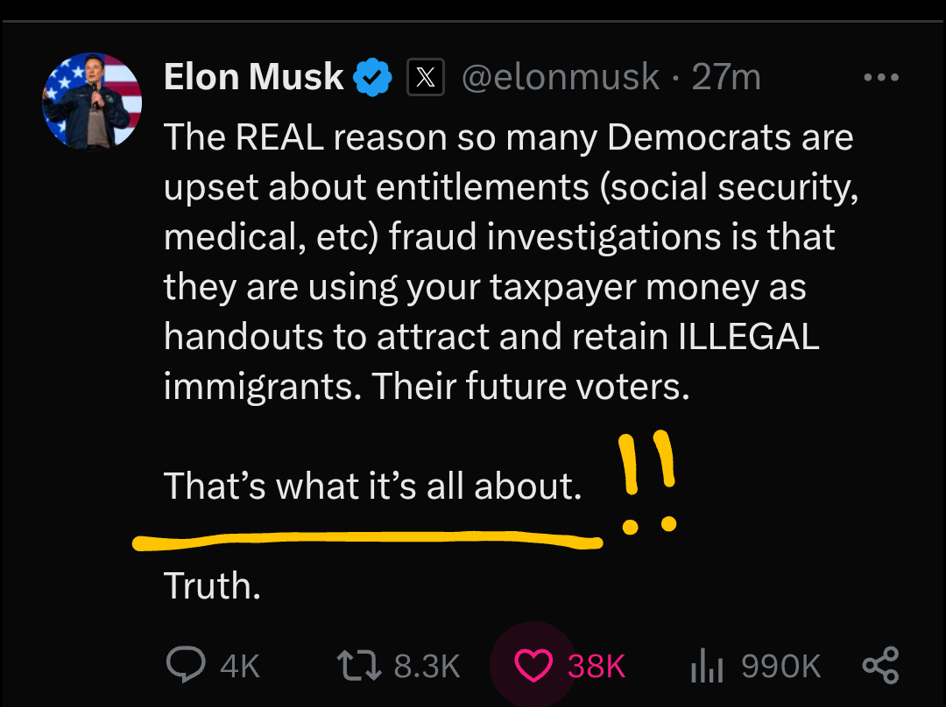The image size is (946, 707).
Task: Click the Elon Musk display name
Action: point(253,78)
